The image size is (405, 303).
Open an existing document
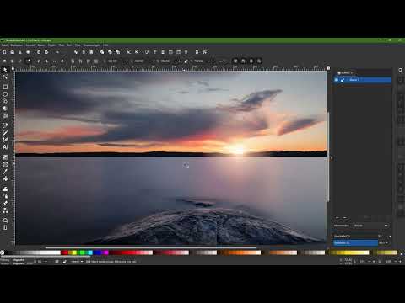tap(13, 52)
